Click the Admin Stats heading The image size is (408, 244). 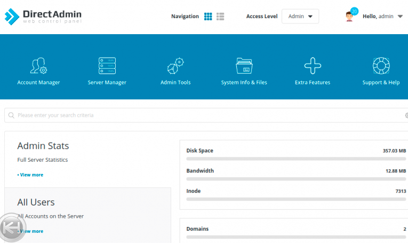tap(43, 146)
